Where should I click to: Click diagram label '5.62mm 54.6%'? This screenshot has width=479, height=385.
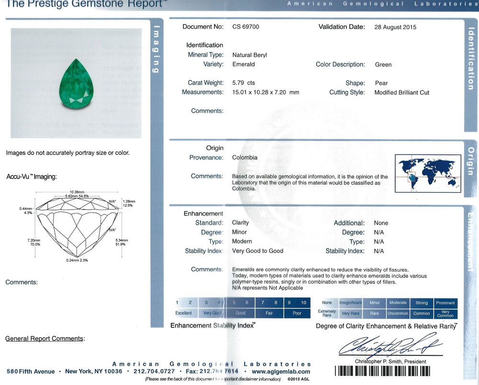77,196
